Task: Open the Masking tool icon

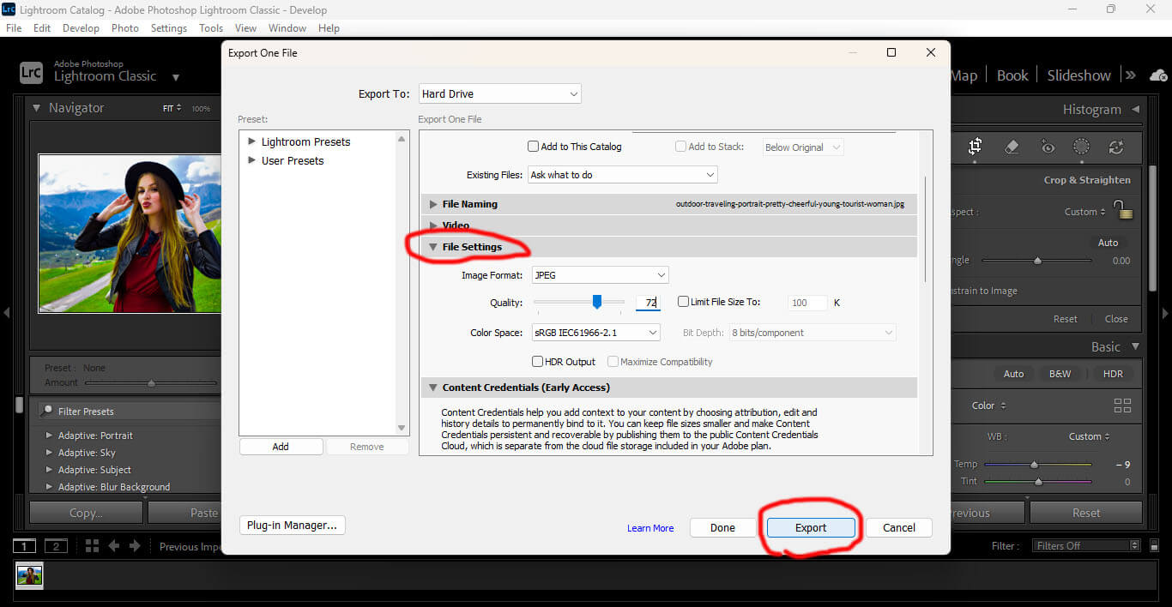Action: (1081, 147)
